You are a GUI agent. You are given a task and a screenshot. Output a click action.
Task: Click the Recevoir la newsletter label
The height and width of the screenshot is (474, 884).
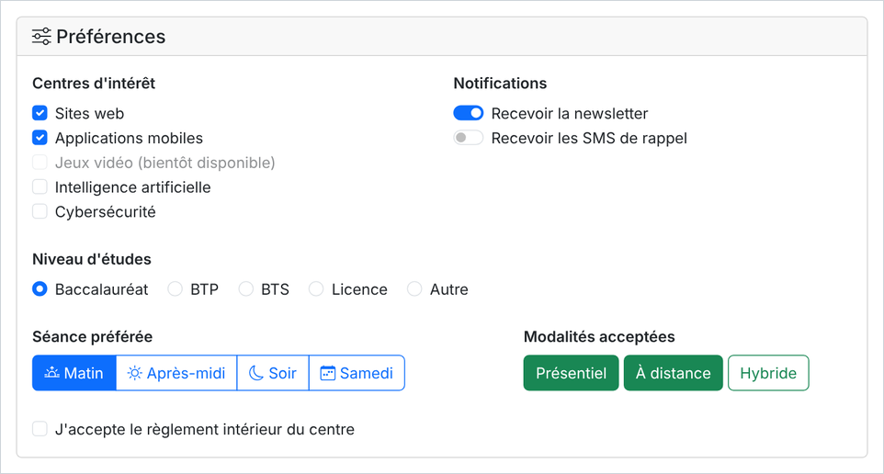pos(570,114)
